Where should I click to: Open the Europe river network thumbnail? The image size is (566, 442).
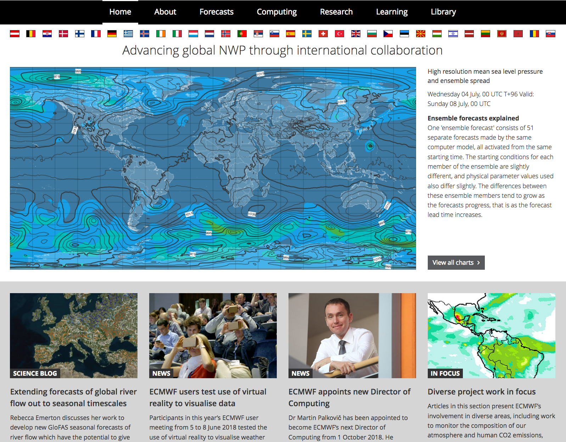(74, 336)
